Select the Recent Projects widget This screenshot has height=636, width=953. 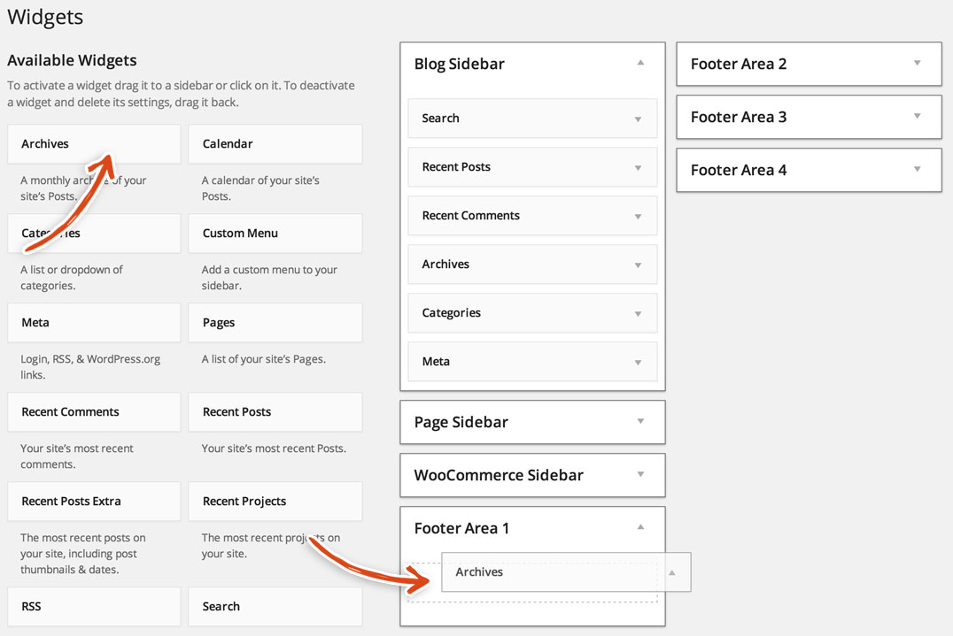(x=275, y=501)
